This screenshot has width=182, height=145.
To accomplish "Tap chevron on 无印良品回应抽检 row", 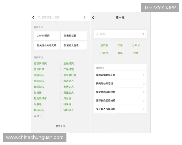I will [x=144, y=101].
